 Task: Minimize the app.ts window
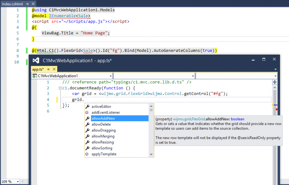(x=253, y=60)
